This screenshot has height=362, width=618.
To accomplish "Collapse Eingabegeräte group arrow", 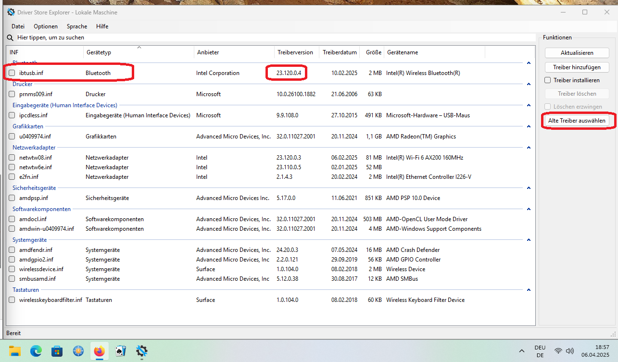I will point(529,105).
